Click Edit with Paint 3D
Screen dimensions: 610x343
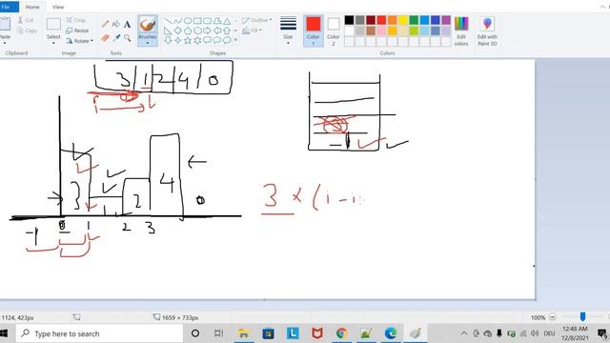tap(487, 31)
